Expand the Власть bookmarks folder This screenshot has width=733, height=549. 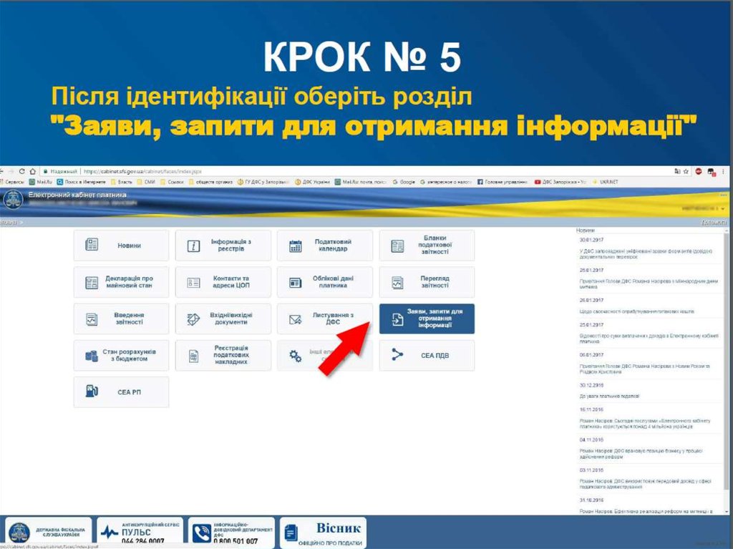(x=121, y=182)
